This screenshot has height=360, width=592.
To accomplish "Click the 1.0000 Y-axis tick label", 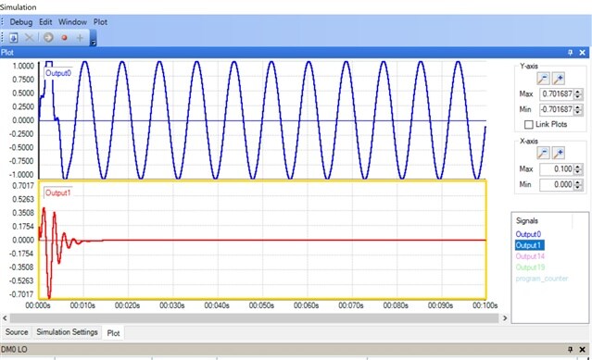I will coord(23,66).
